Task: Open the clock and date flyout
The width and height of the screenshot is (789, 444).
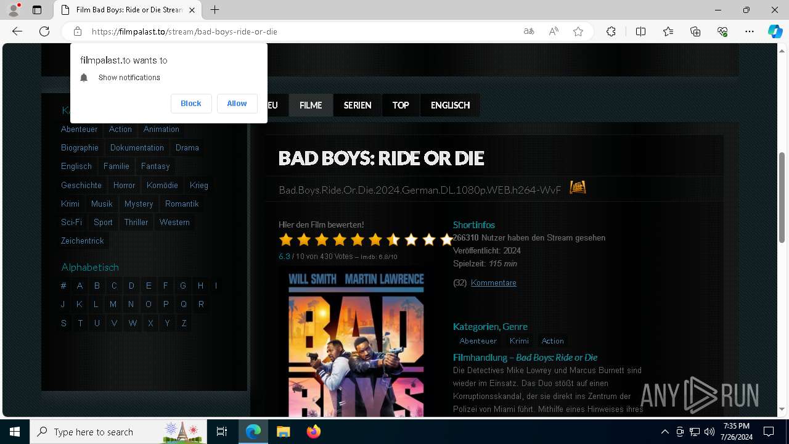Action: 736,432
